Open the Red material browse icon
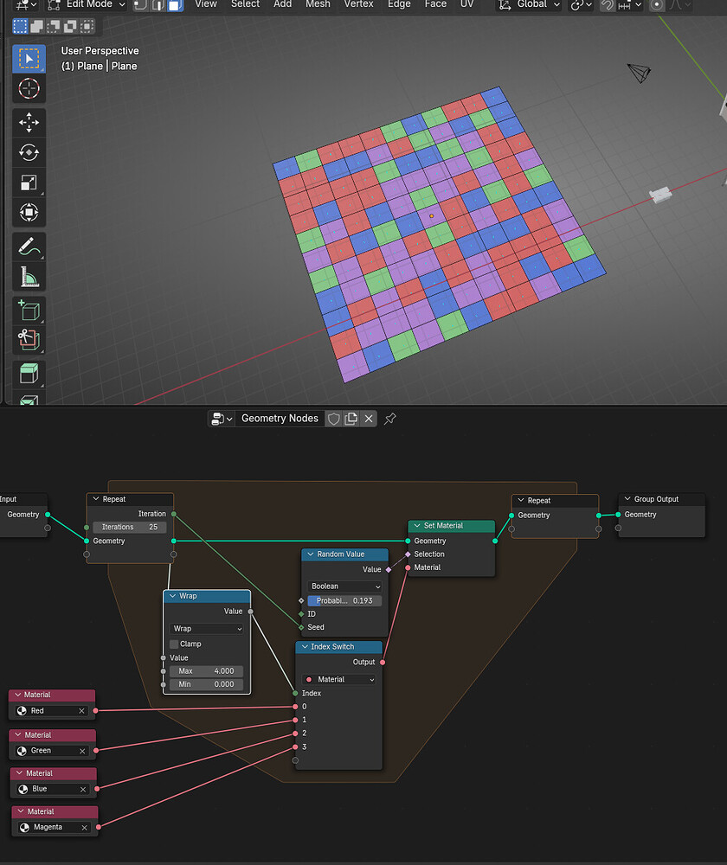Image resolution: width=727 pixels, height=865 pixels. click(23, 711)
